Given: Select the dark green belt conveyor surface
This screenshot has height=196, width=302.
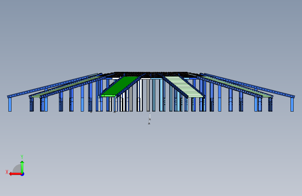Looking at the screenshot, I should (121, 86).
